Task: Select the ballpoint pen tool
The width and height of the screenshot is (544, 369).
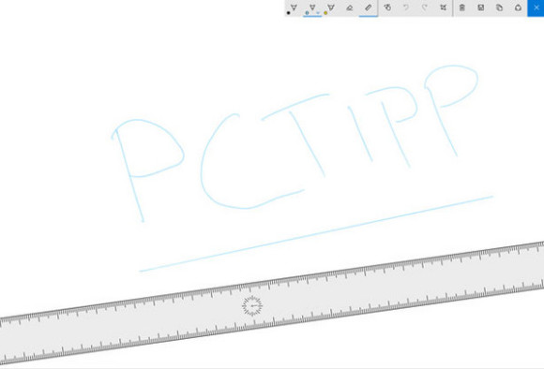Action: click(x=294, y=7)
